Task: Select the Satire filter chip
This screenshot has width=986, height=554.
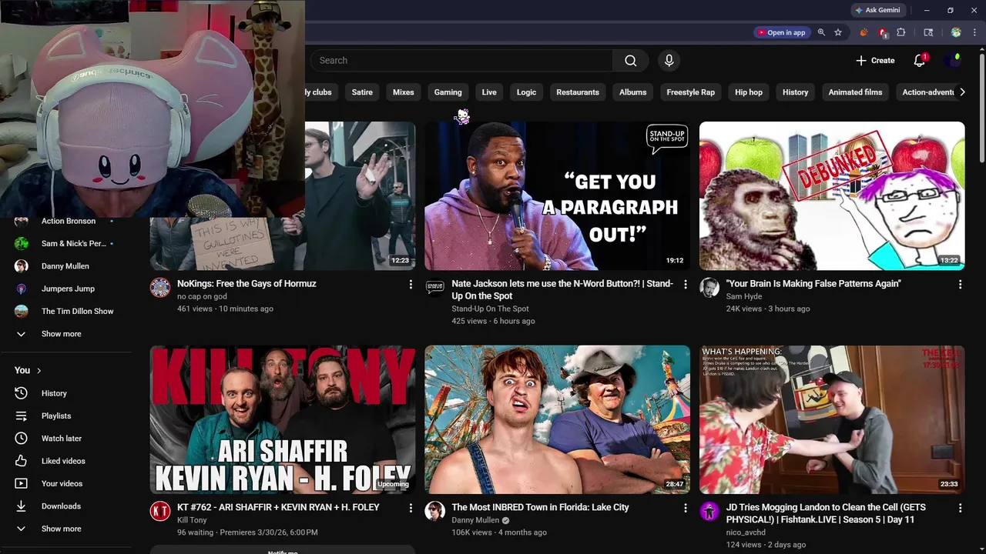Action: (x=362, y=92)
